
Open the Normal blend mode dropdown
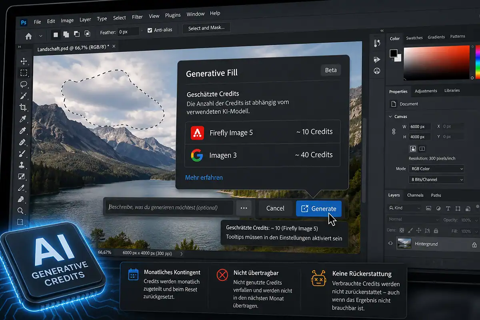tap(413, 219)
